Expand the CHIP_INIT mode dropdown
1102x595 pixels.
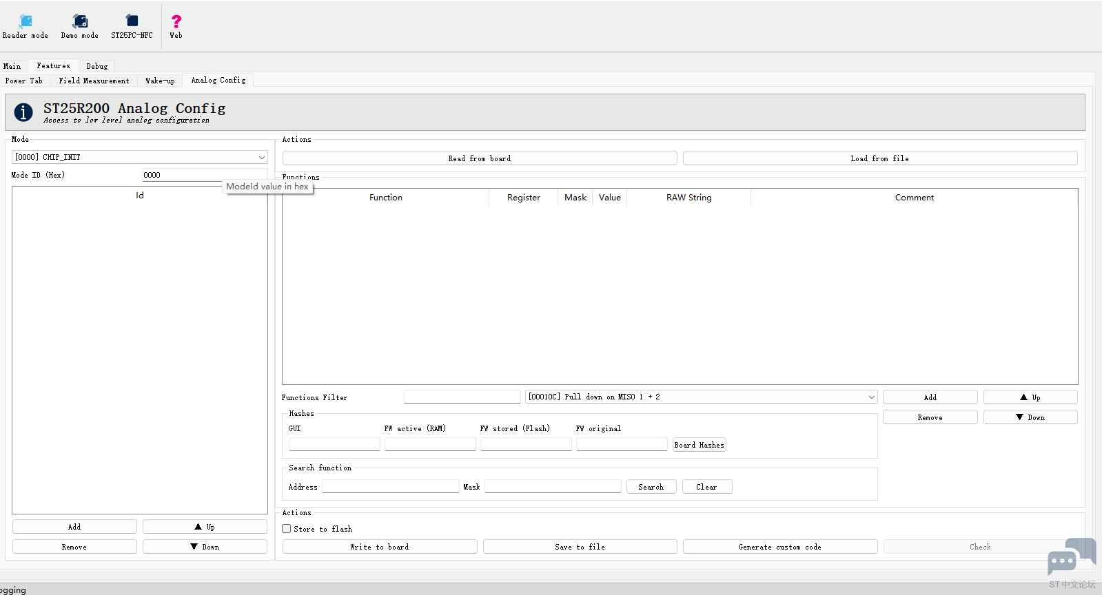click(x=140, y=157)
